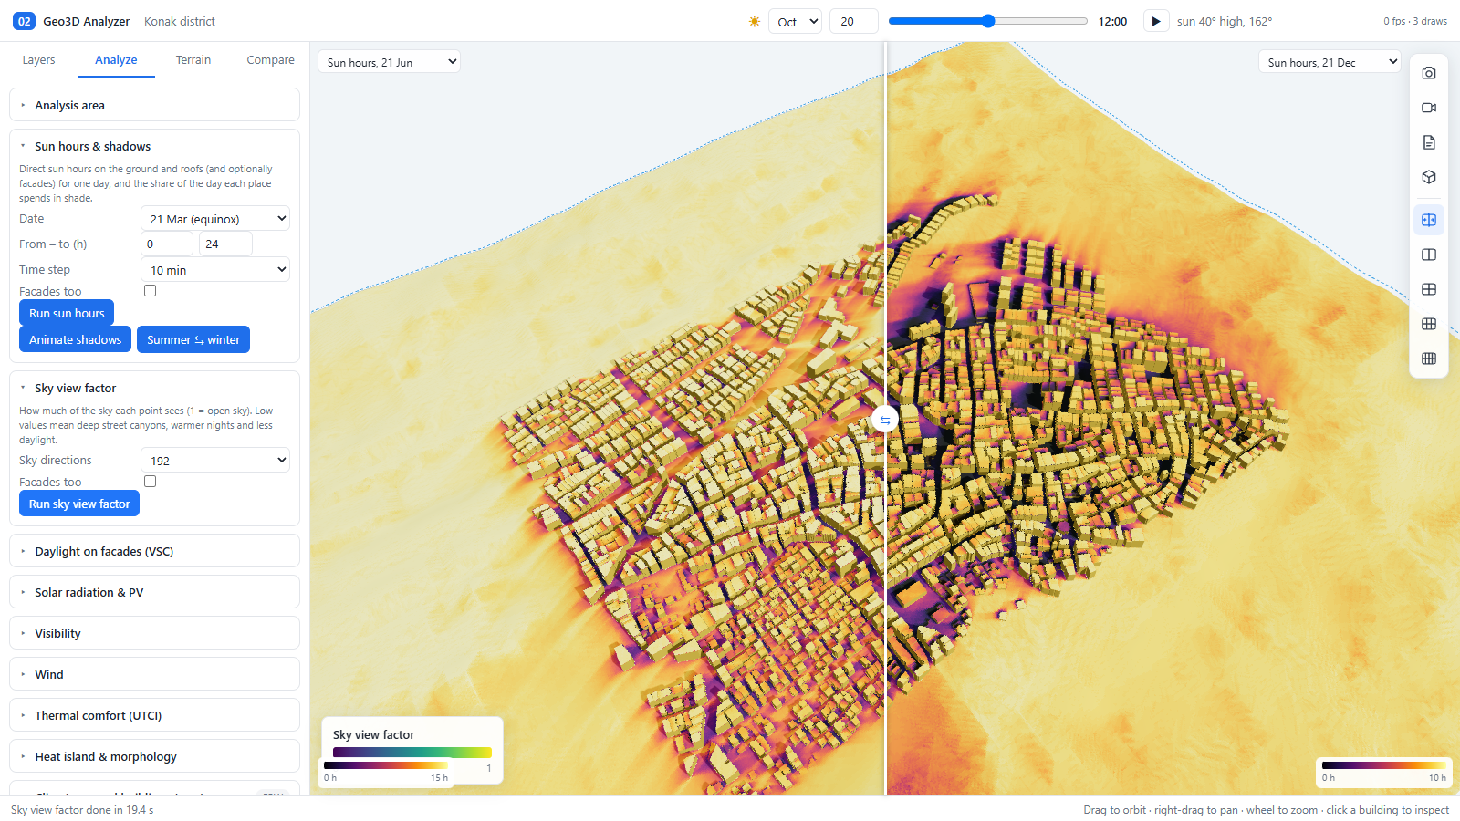Select the four-pane grid layout icon
Viewport: 1460px width, 821px height.
coord(1429,289)
